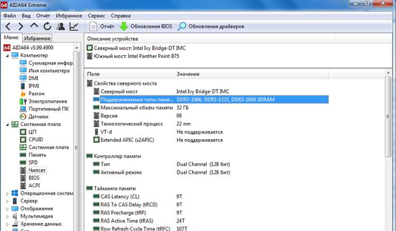
Task: Refresh the page with the circular arrow icon
Action: coord(47,26)
